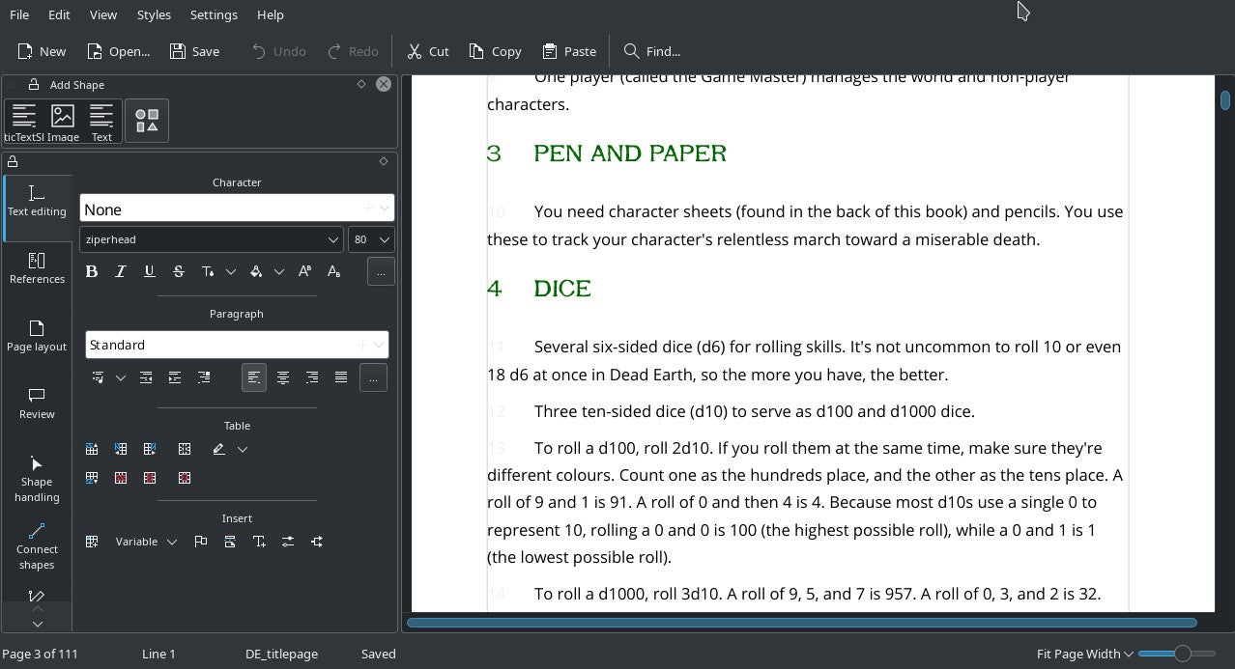The height and width of the screenshot is (669, 1235).
Task: Close the Add Shape docker
Action: pyautogui.click(x=384, y=84)
